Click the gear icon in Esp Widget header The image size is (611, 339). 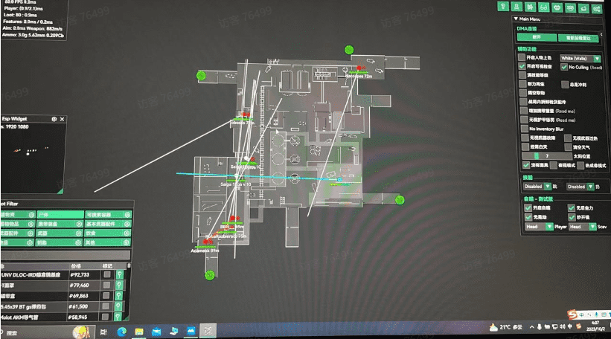(x=54, y=119)
